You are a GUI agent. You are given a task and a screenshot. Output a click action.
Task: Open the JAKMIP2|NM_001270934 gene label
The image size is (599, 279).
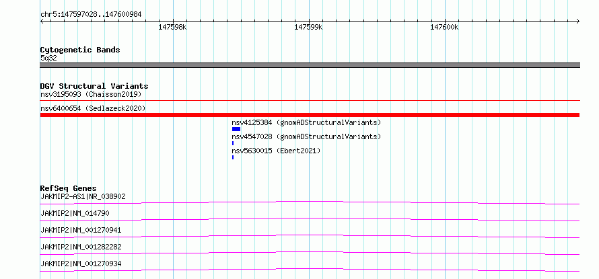click(x=81, y=264)
